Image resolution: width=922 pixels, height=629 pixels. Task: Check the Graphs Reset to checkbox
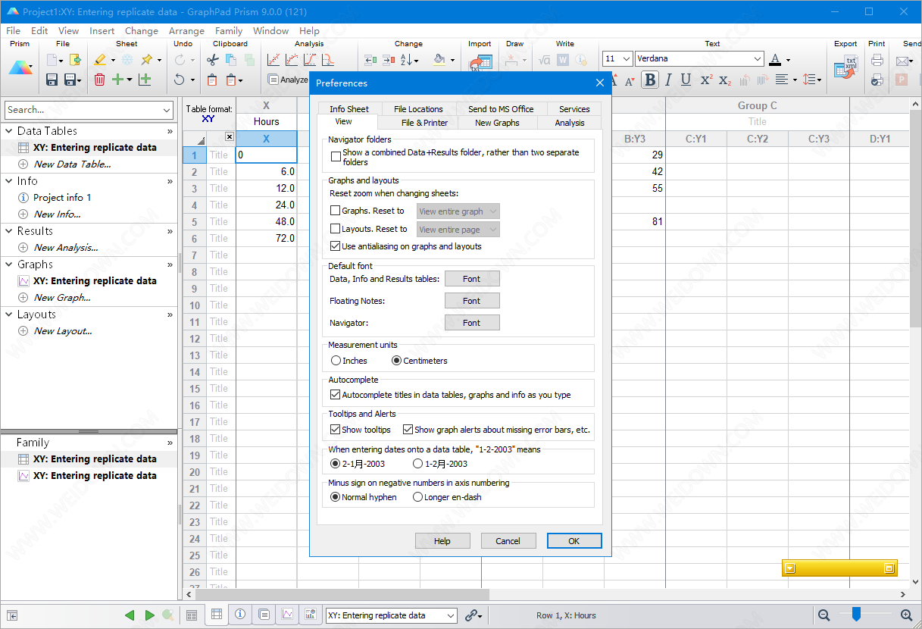(336, 211)
